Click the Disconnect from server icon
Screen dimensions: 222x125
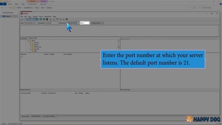click(50, 19)
